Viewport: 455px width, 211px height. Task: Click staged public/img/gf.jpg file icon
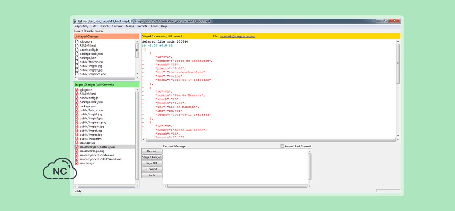77,118
